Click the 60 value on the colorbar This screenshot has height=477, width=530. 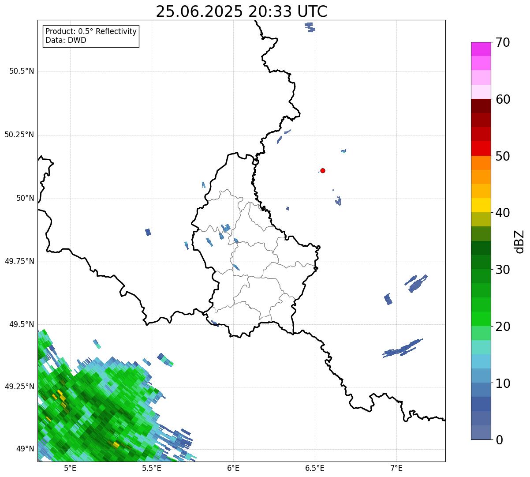[x=503, y=99]
